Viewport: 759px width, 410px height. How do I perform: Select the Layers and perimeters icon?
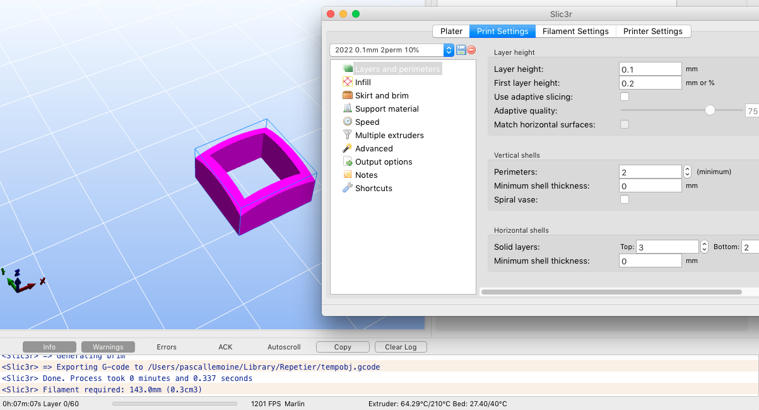[x=348, y=69]
